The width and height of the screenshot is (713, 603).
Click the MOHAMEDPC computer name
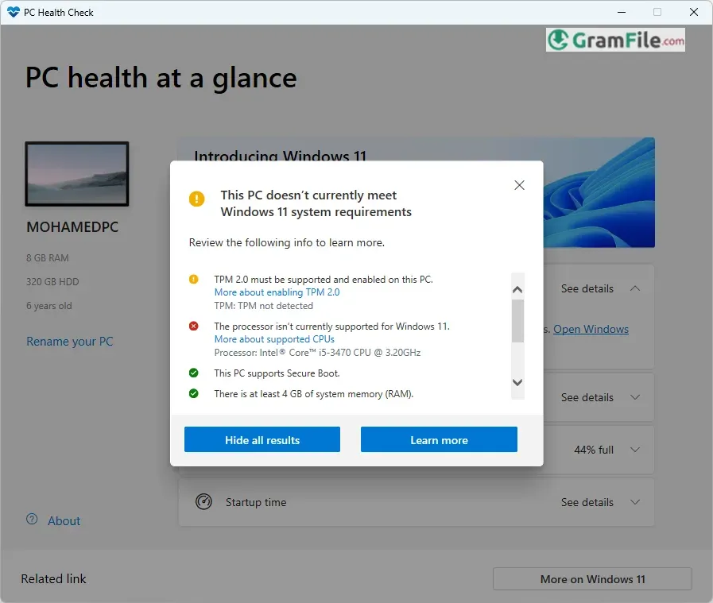point(72,226)
